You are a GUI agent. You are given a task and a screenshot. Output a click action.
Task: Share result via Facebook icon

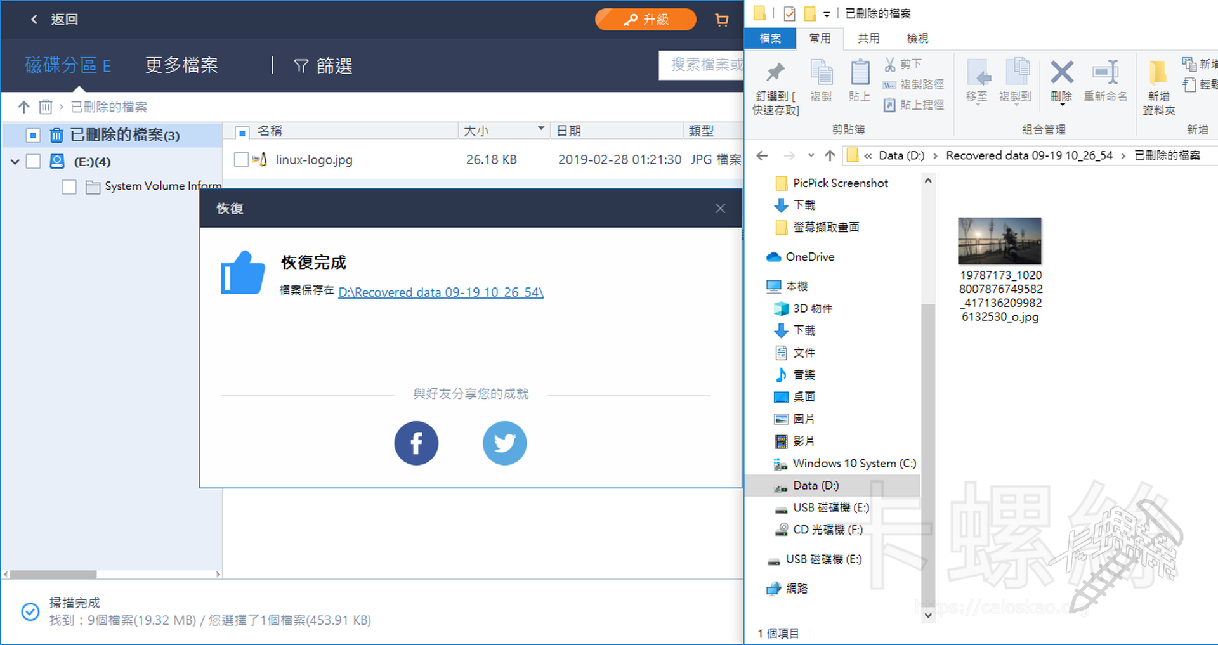(416, 443)
